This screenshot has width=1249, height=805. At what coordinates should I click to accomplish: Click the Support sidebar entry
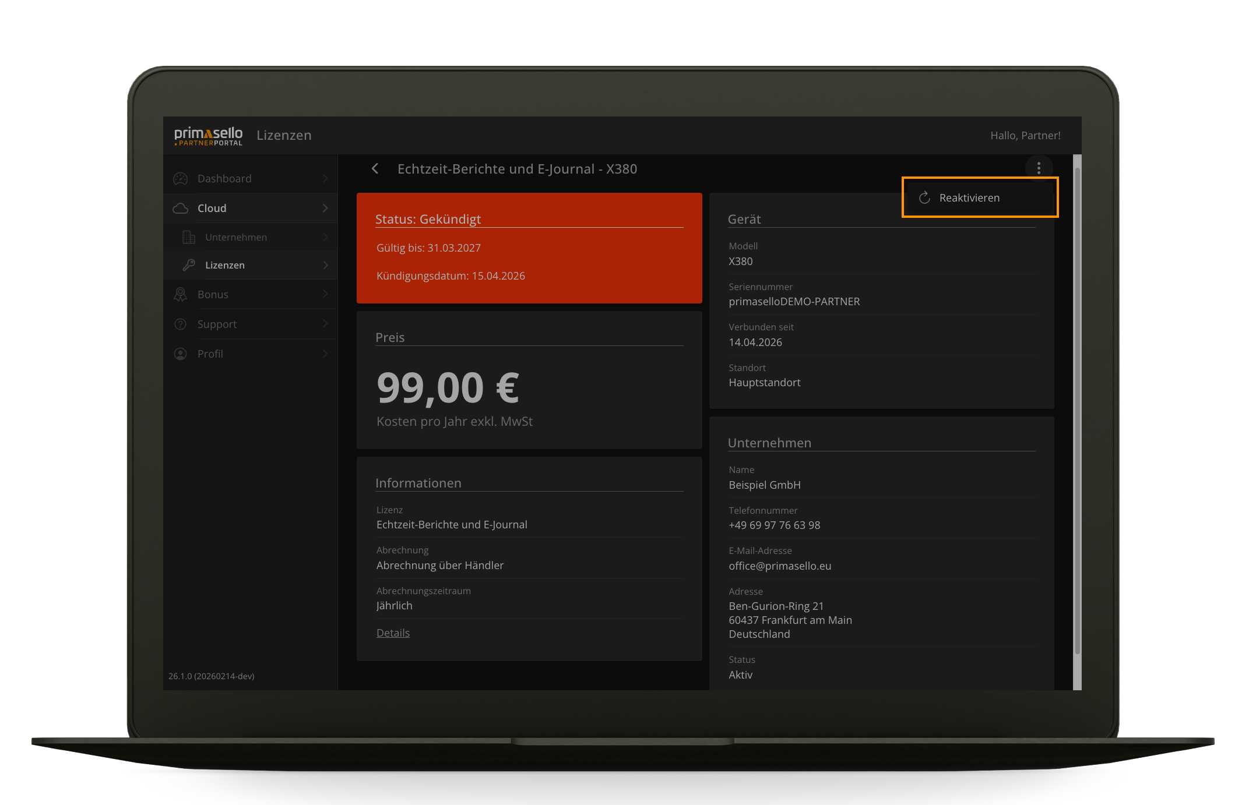pyautogui.click(x=217, y=324)
